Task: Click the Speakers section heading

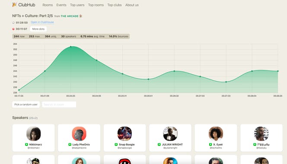Action: 20,118
